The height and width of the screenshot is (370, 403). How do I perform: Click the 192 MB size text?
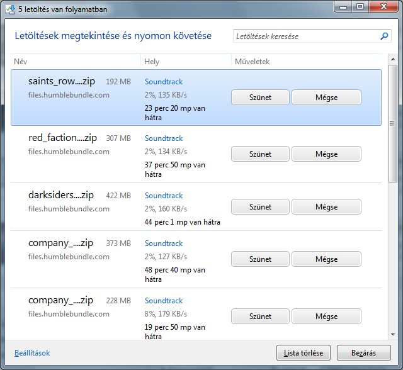(x=118, y=82)
